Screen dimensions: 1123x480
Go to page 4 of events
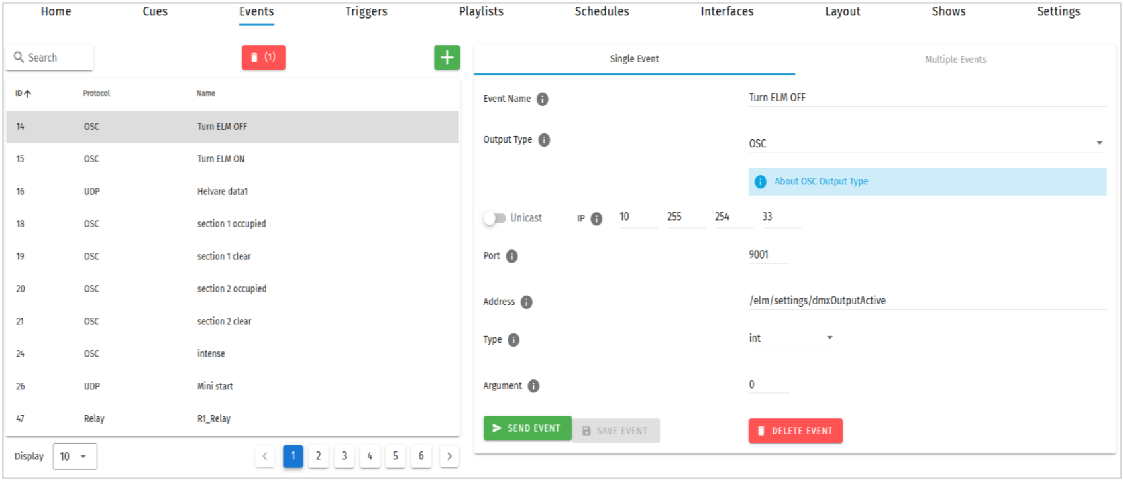point(370,456)
